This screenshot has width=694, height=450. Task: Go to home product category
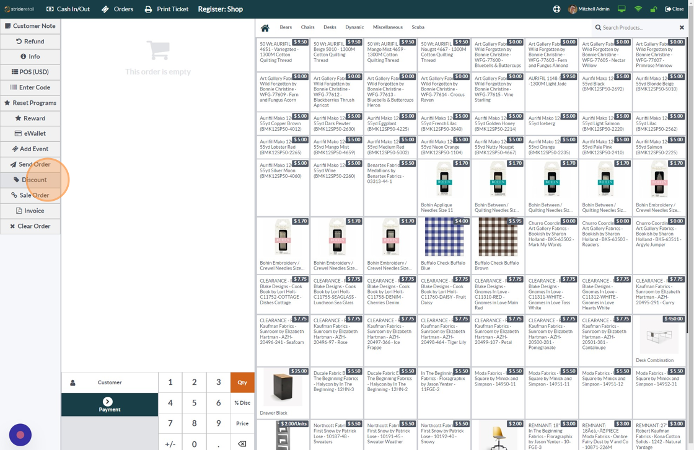click(265, 28)
